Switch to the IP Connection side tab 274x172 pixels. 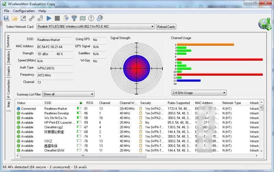point(8,89)
